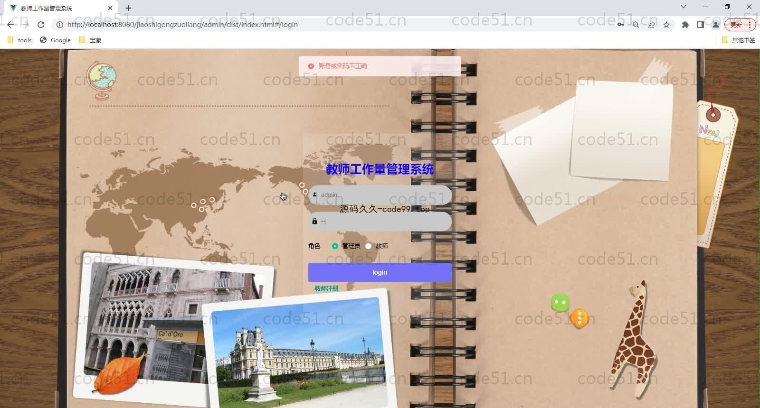Image resolution: width=760 pixels, height=408 pixels.
Task: Open saved passwords key icon
Action: point(620,25)
